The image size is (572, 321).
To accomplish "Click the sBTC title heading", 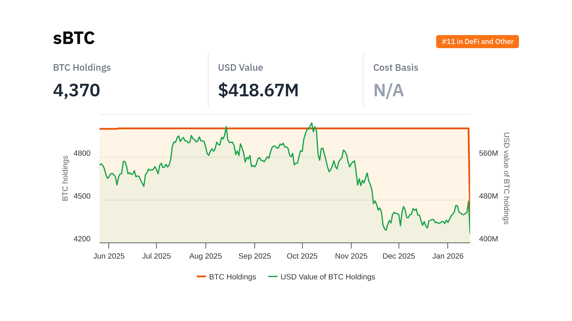I will [x=74, y=38].
